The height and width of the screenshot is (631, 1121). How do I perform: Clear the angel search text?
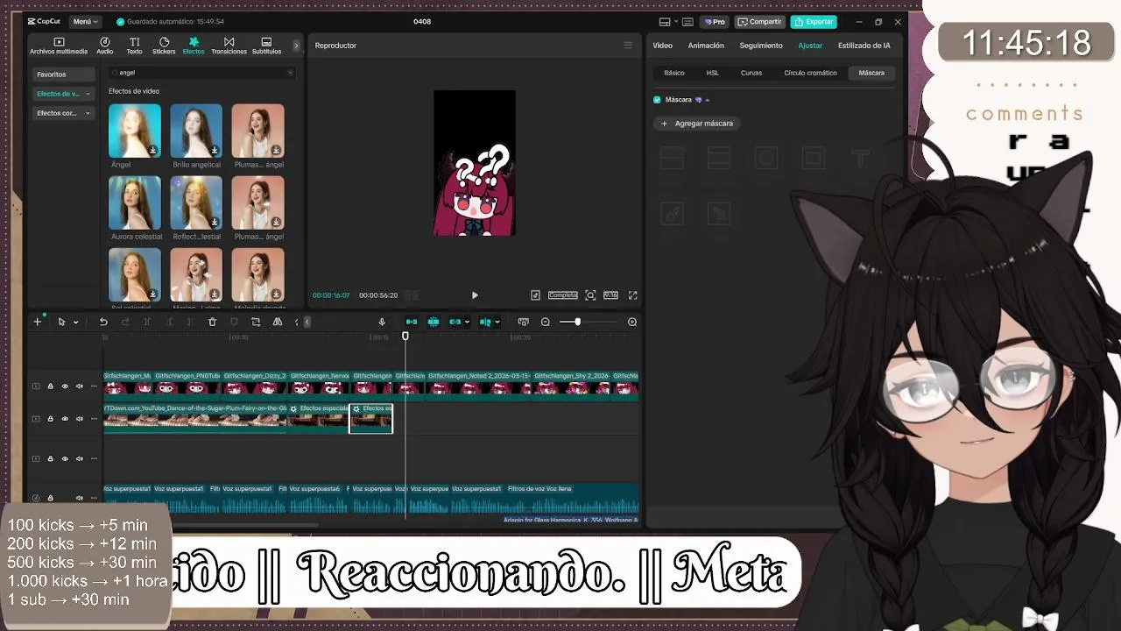coord(290,73)
